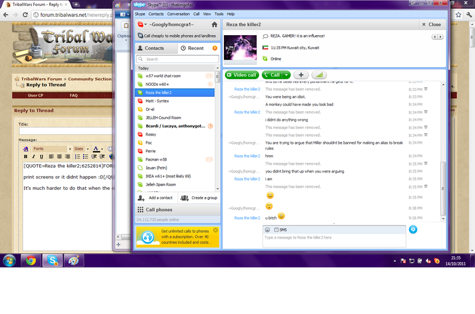
Task: Dismiss the yellow subscription ad
Action: point(216,230)
